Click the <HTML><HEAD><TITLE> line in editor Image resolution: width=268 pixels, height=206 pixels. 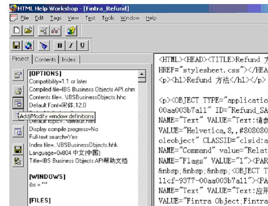tap(213, 59)
